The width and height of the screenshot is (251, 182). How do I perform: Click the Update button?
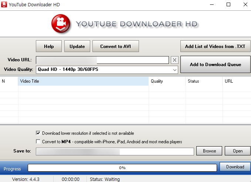77,46
